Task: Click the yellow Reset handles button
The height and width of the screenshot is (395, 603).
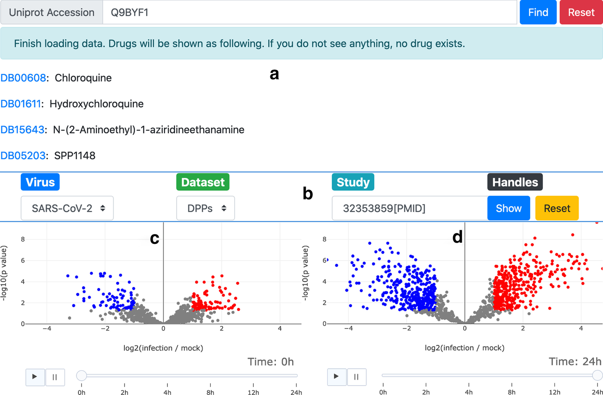Action: pyautogui.click(x=557, y=208)
